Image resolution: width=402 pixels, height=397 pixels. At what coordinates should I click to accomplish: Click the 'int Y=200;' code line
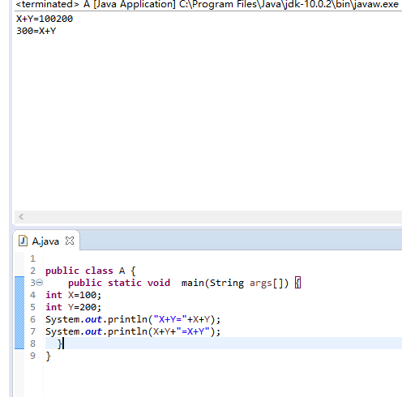74,307
